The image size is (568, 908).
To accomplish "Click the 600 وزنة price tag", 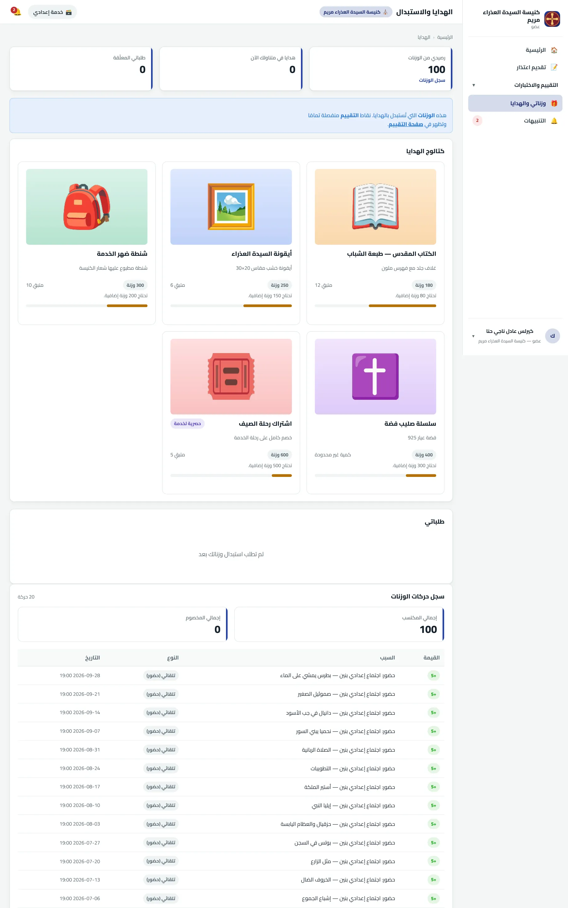I will pos(280,454).
